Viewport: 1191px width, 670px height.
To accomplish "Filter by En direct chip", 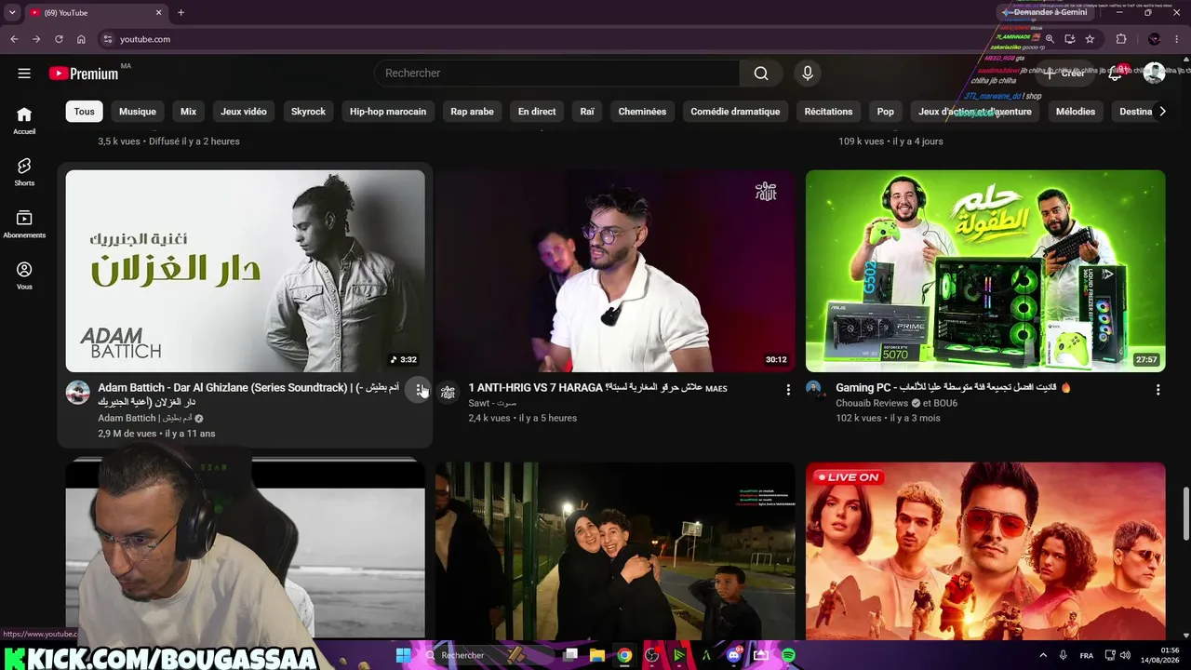I will click(537, 112).
